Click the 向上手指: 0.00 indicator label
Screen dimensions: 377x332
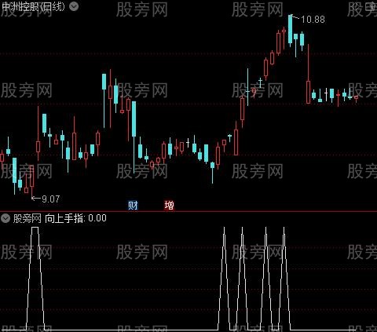pyautogui.click(x=75, y=218)
